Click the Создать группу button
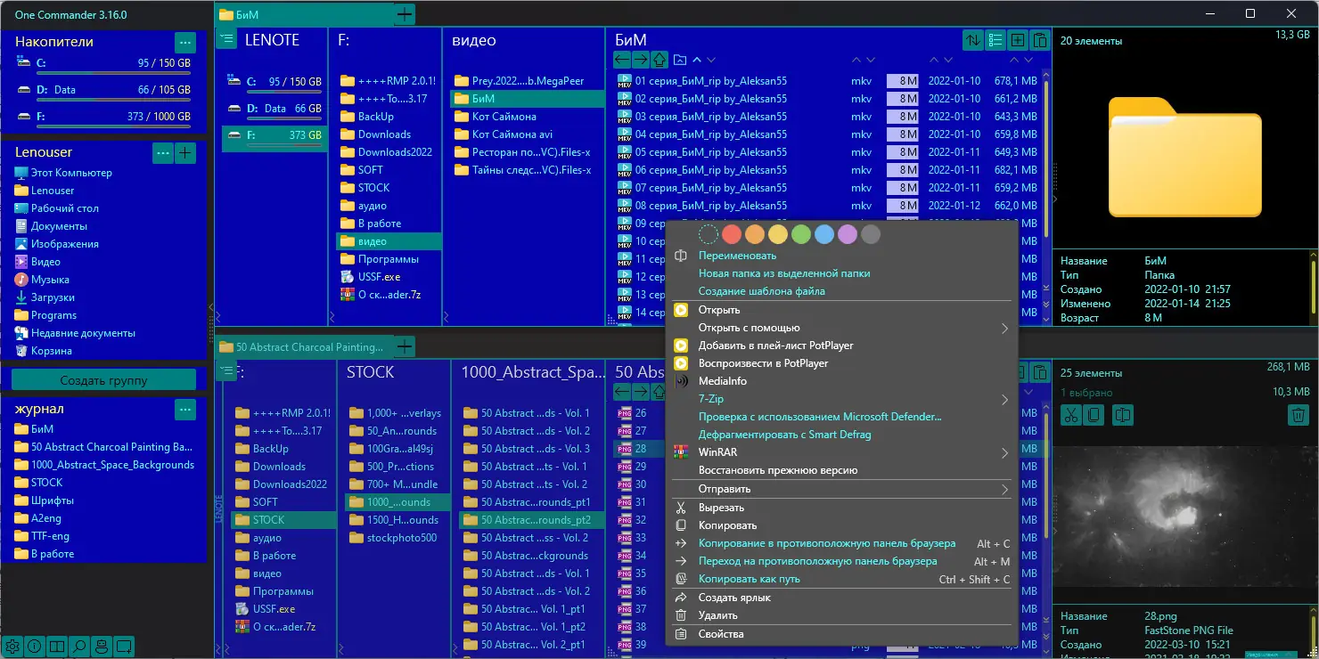 pos(104,378)
